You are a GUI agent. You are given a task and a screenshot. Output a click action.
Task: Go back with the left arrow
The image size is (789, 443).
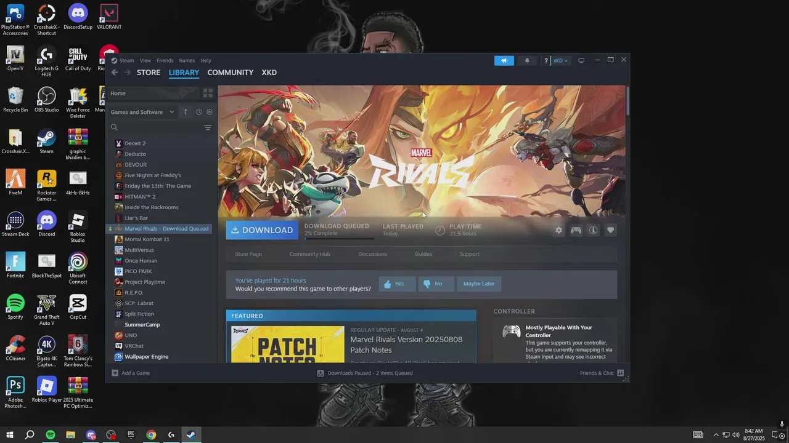click(115, 73)
